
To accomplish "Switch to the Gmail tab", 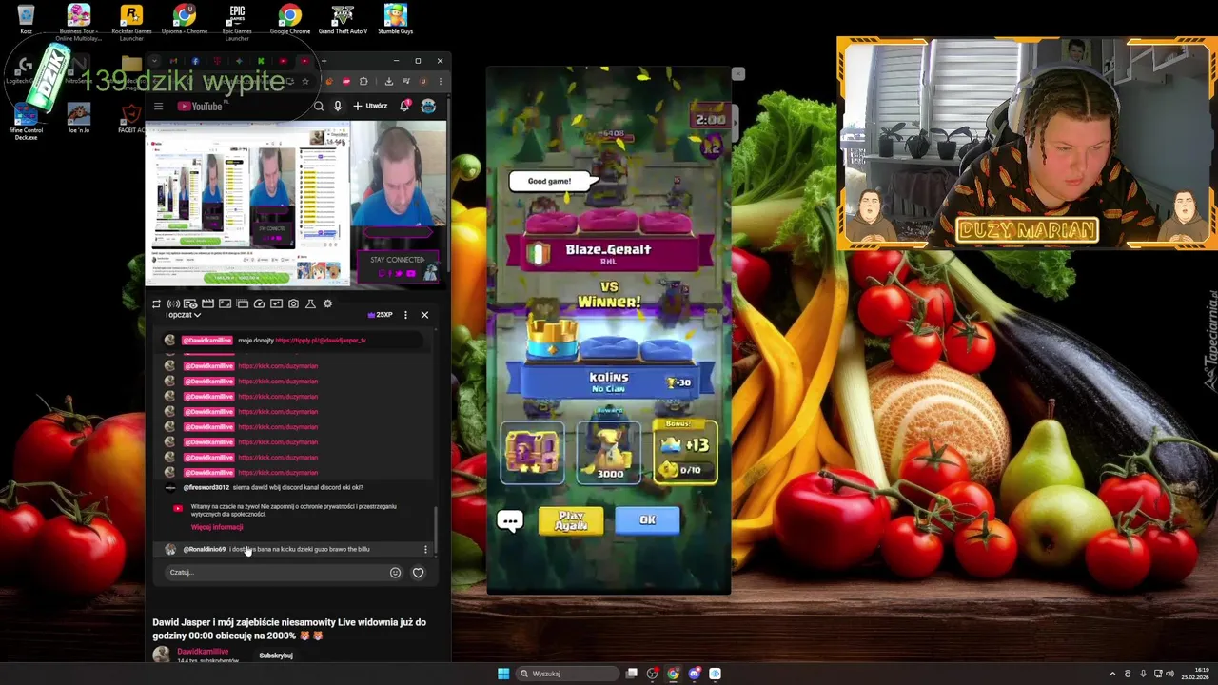I will [173, 61].
